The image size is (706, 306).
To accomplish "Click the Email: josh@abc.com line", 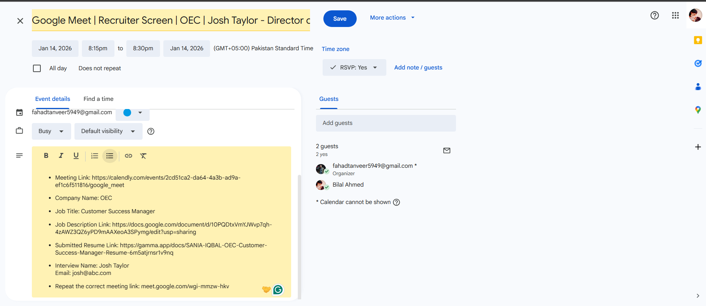I will point(83,273).
